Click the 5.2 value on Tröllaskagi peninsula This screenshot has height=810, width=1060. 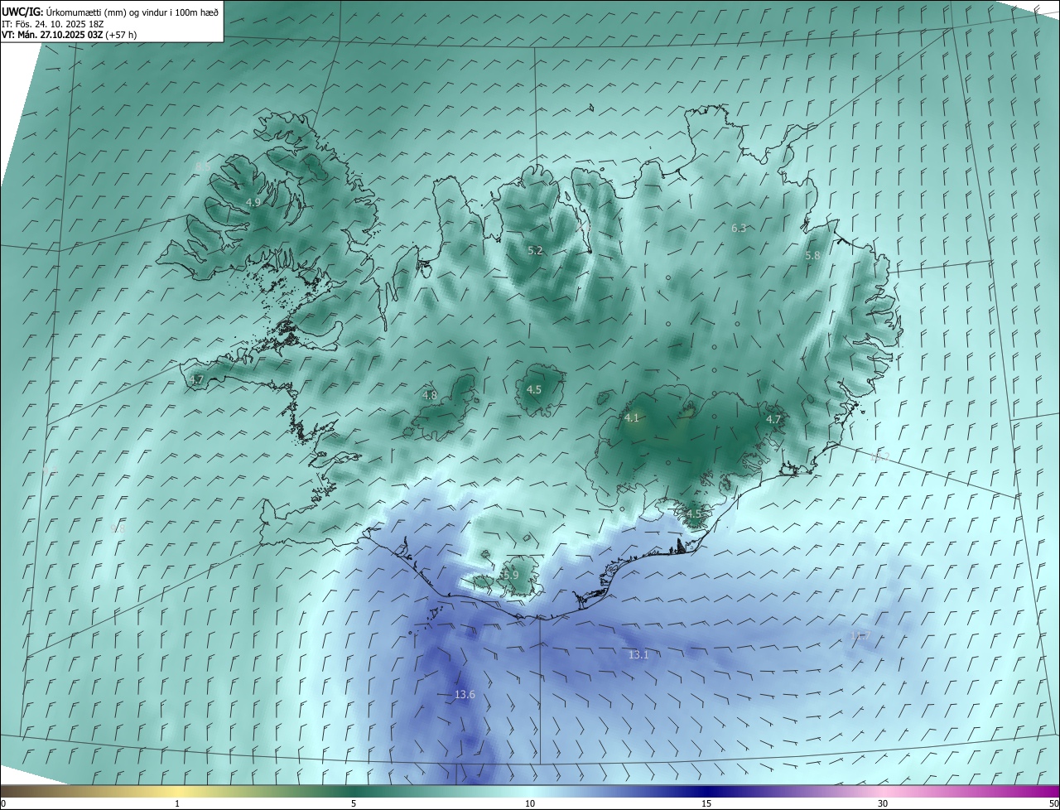pyautogui.click(x=535, y=250)
